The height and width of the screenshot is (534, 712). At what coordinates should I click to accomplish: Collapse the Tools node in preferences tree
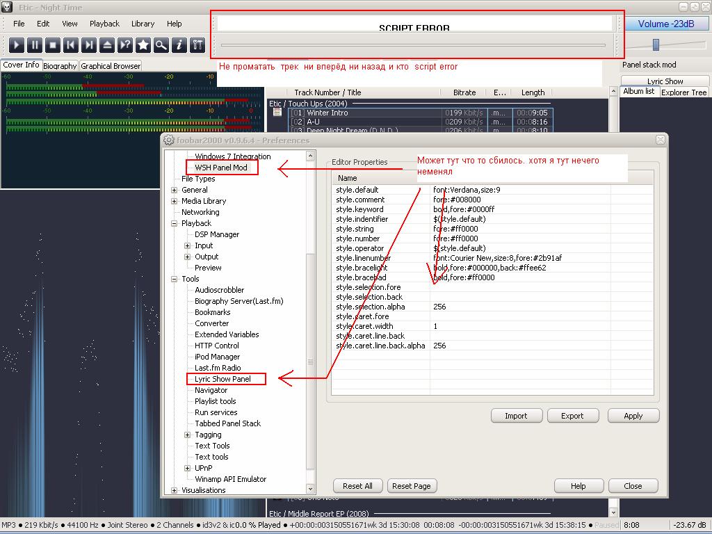click(175, 279)
